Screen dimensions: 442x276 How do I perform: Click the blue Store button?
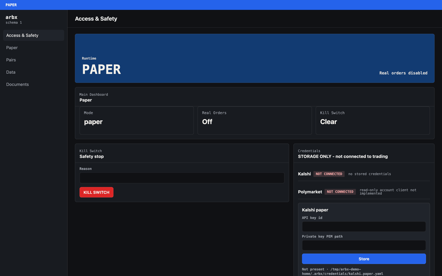364,259
